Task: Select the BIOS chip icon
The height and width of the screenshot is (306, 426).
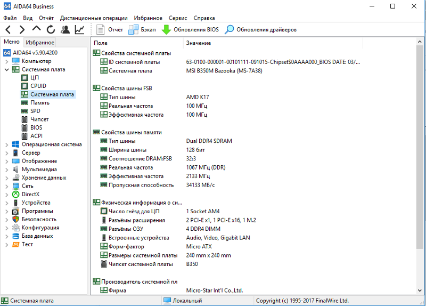Action: [24, 127]
